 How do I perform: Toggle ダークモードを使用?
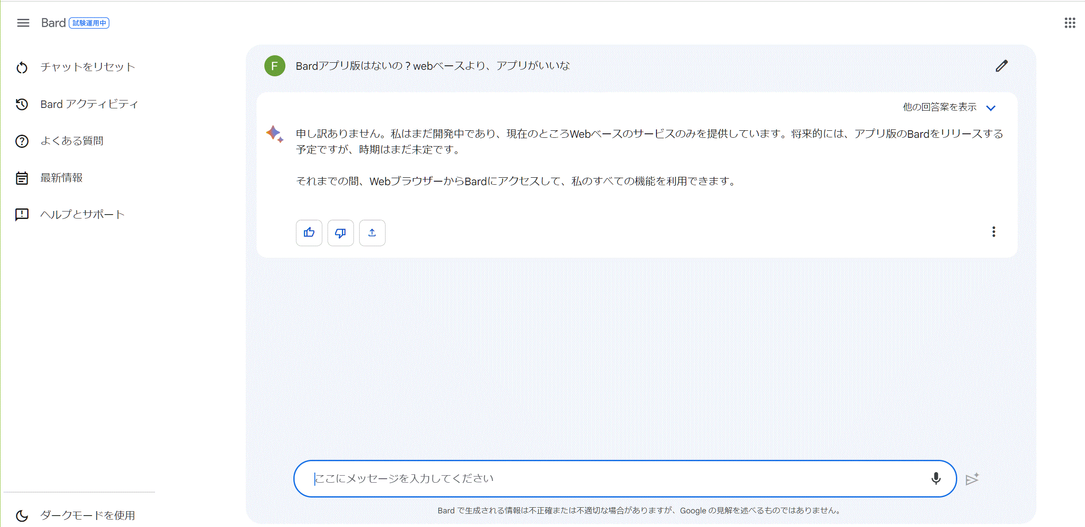(x=87, y=515)
